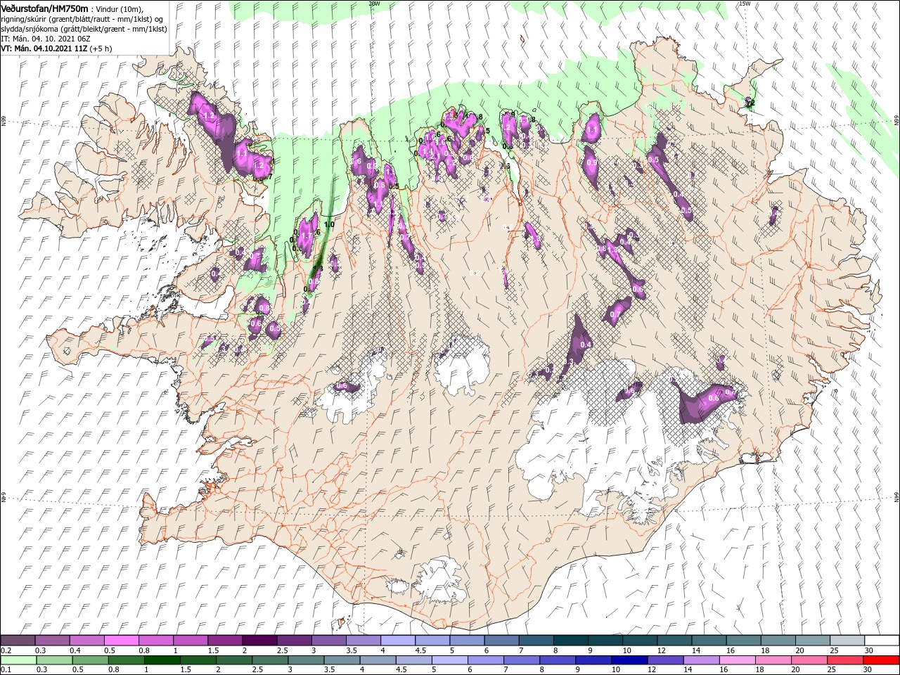
Task: Click the 15W longitude label at top
Action: (x=745, y=4)
